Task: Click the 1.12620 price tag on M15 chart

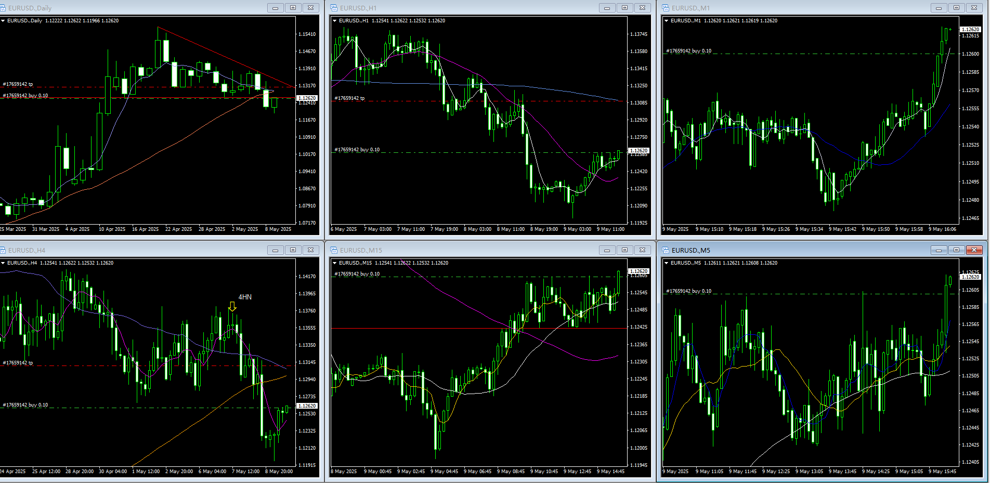Action: point(639,271)
